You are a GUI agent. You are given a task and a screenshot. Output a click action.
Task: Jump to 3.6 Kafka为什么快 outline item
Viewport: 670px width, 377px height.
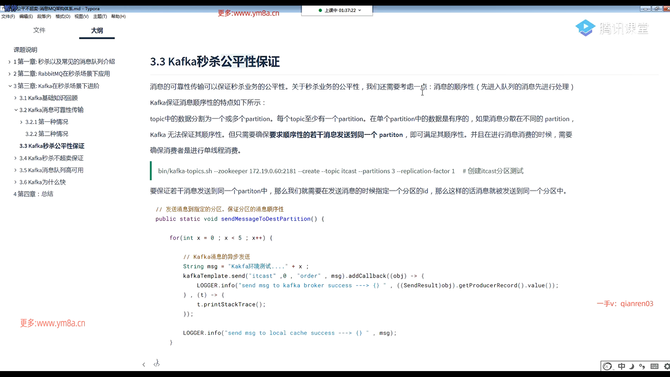point(42,182)
